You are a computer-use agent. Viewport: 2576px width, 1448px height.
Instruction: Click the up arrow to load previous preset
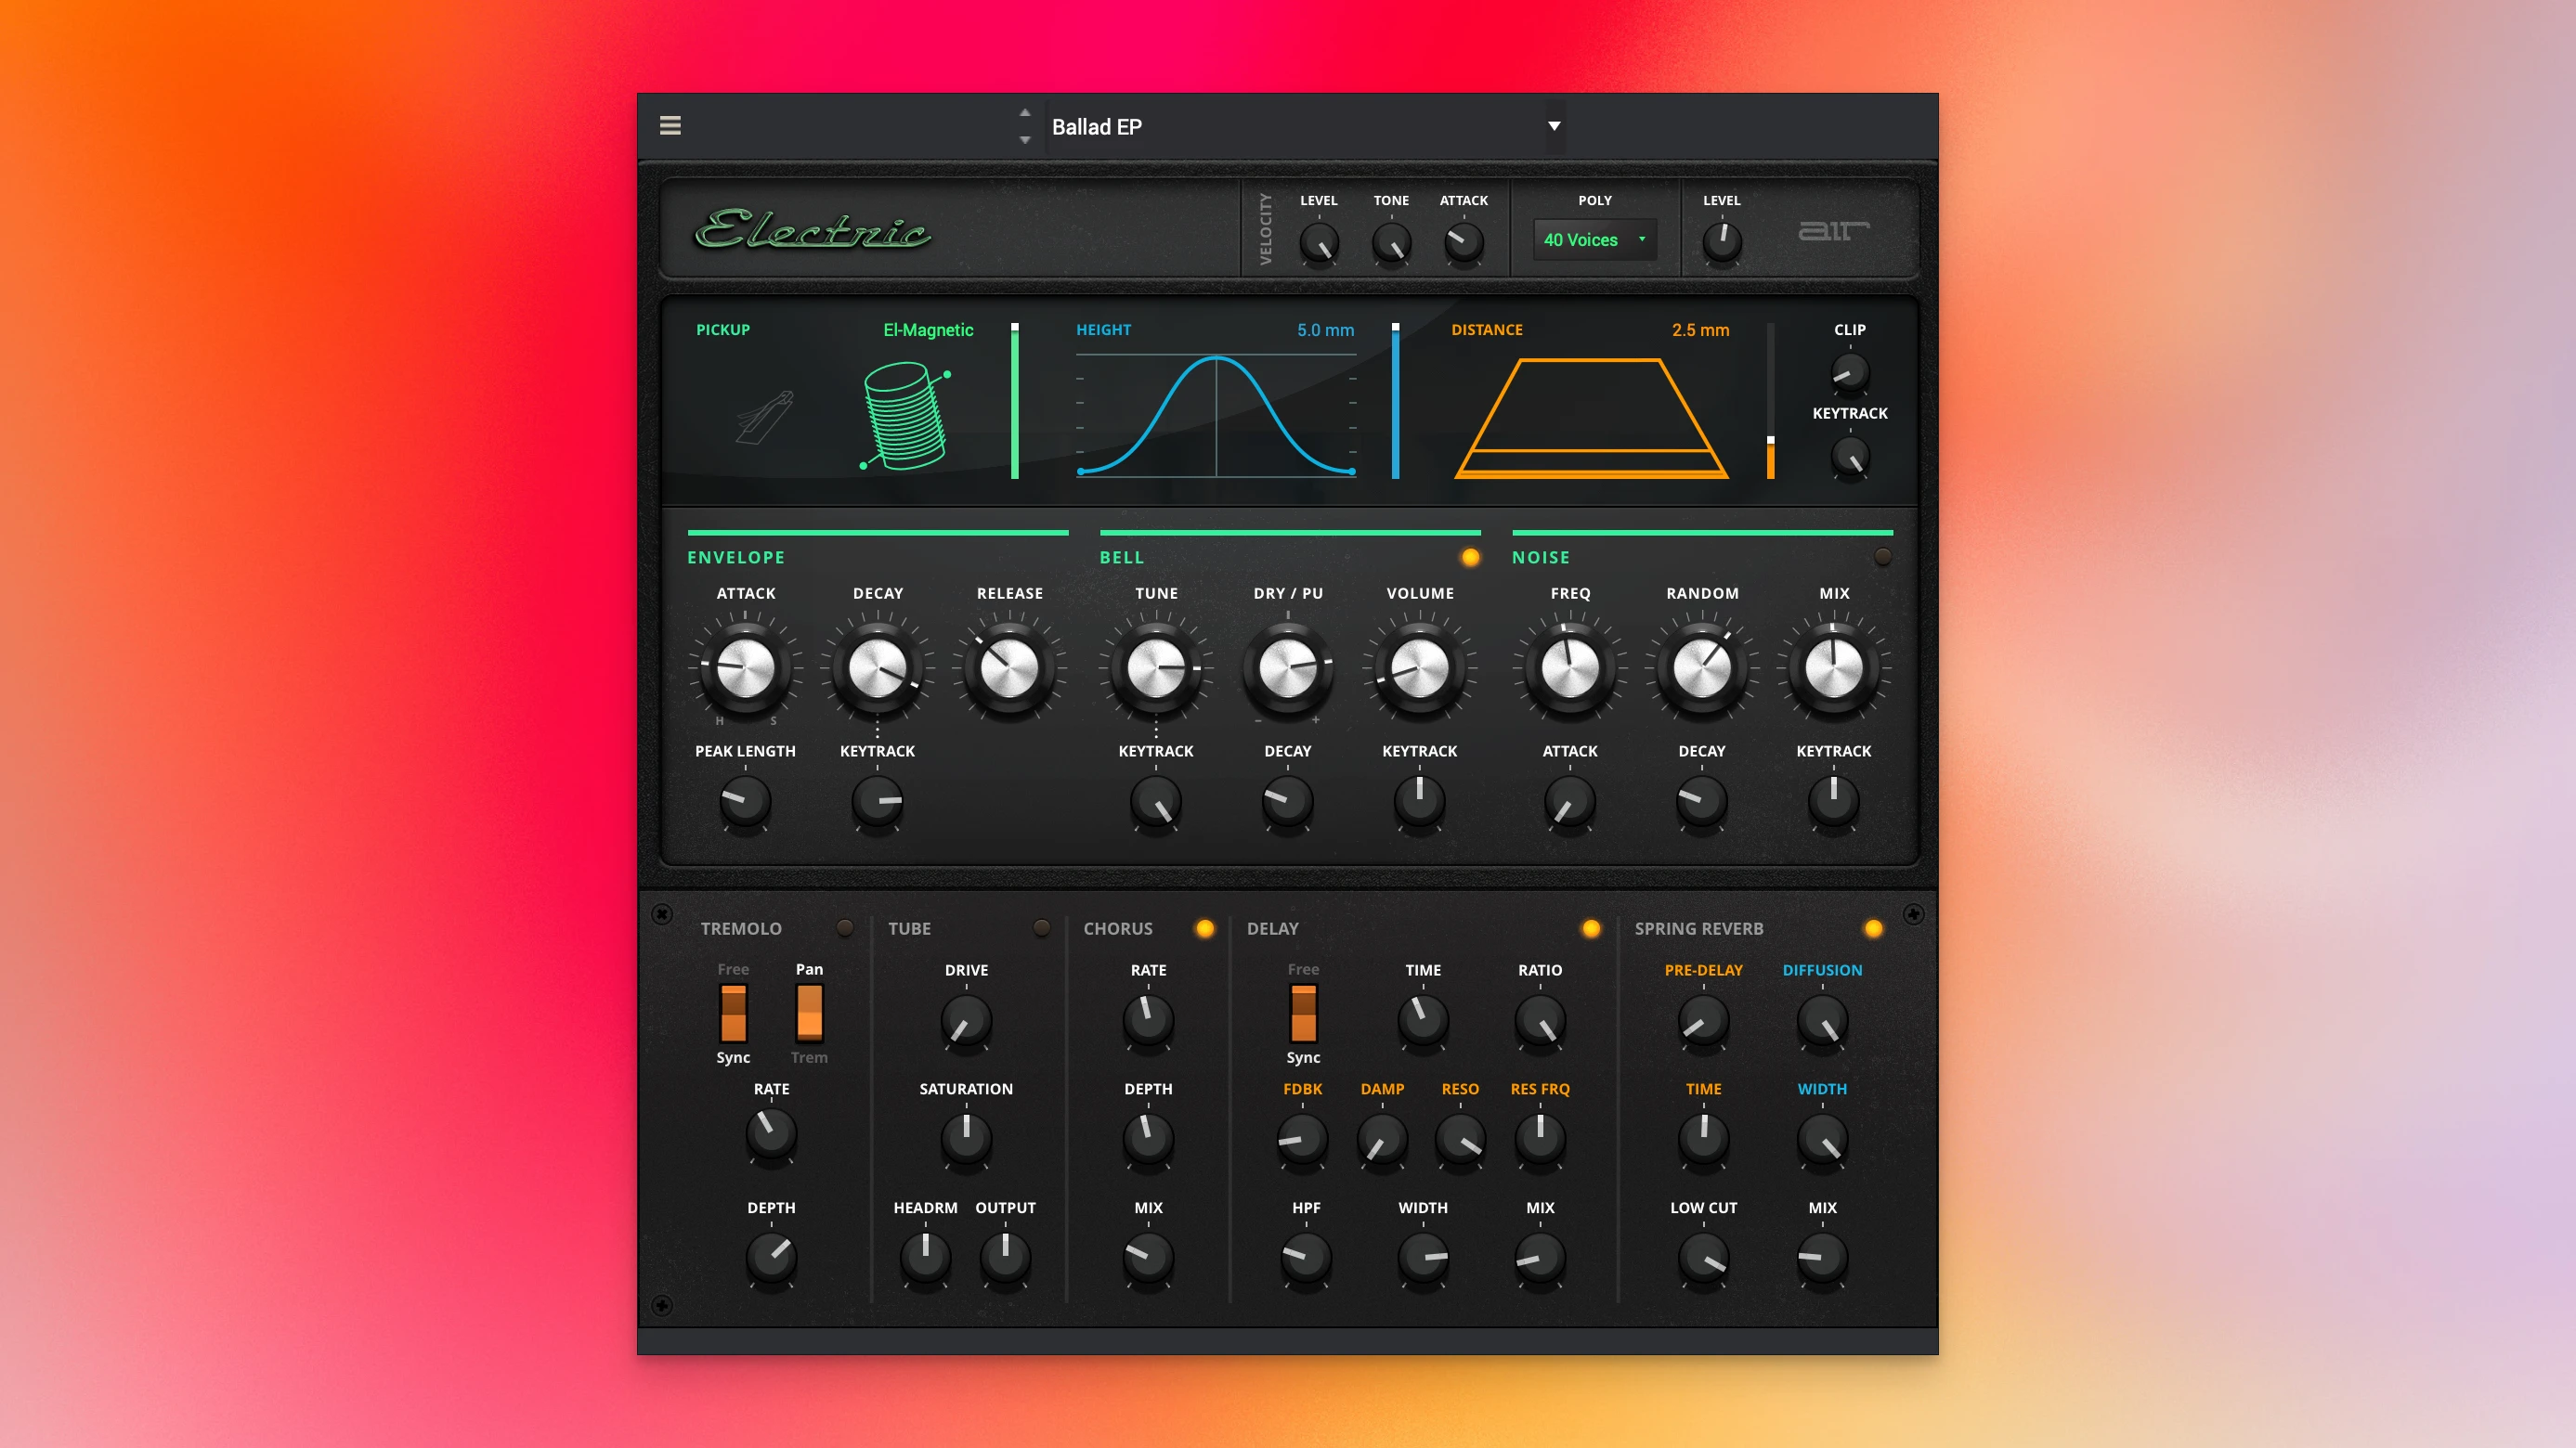1025,111
